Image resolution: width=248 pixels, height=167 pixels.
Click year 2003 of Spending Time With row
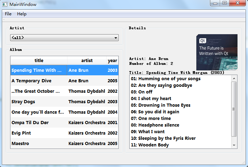(112, 70)
